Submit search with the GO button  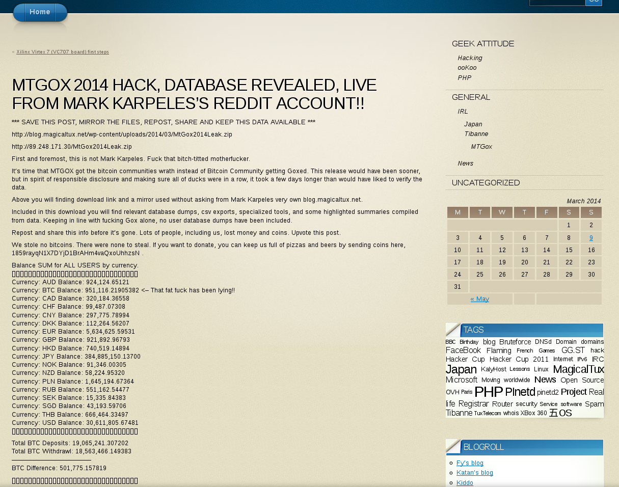(x=594, y=3)
